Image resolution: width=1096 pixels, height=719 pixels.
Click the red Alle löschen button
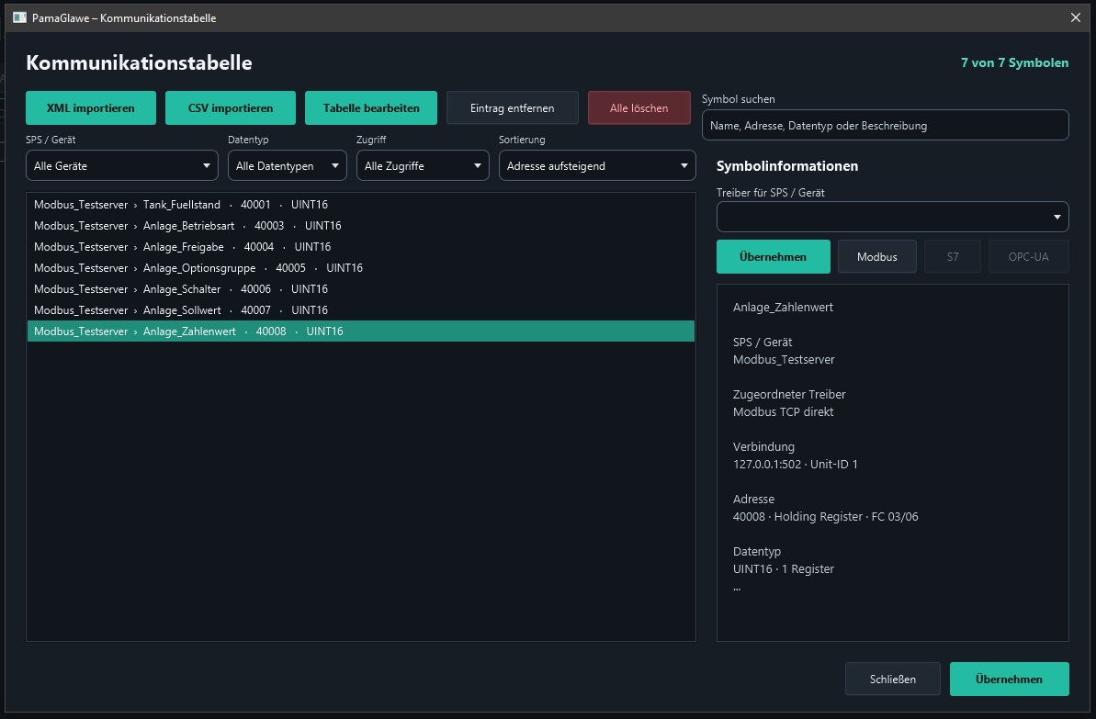(x=638, y=108)
